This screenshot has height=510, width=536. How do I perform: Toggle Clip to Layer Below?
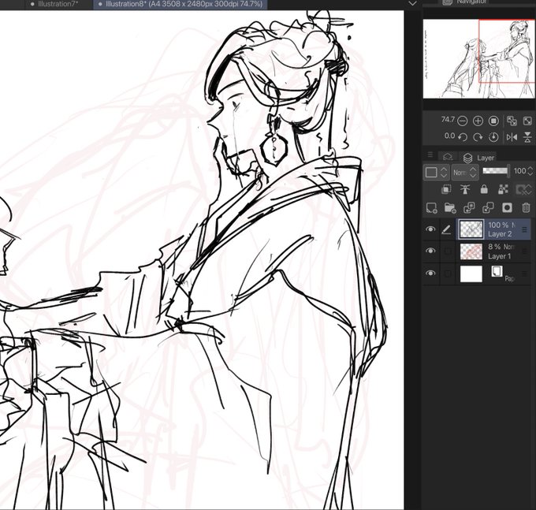pos(446,189)
